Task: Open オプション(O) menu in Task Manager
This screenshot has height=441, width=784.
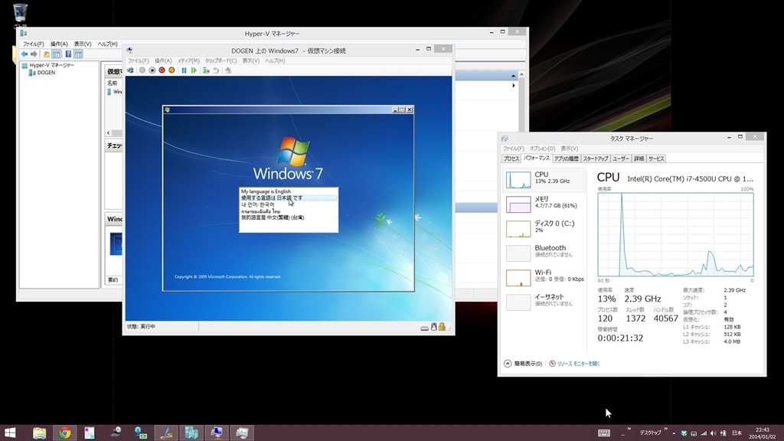Action: coord(542,149)
